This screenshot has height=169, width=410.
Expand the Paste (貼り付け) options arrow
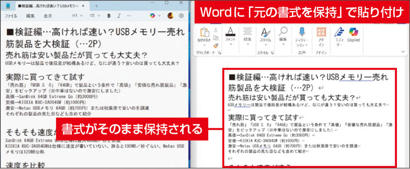tap(205, 44)
